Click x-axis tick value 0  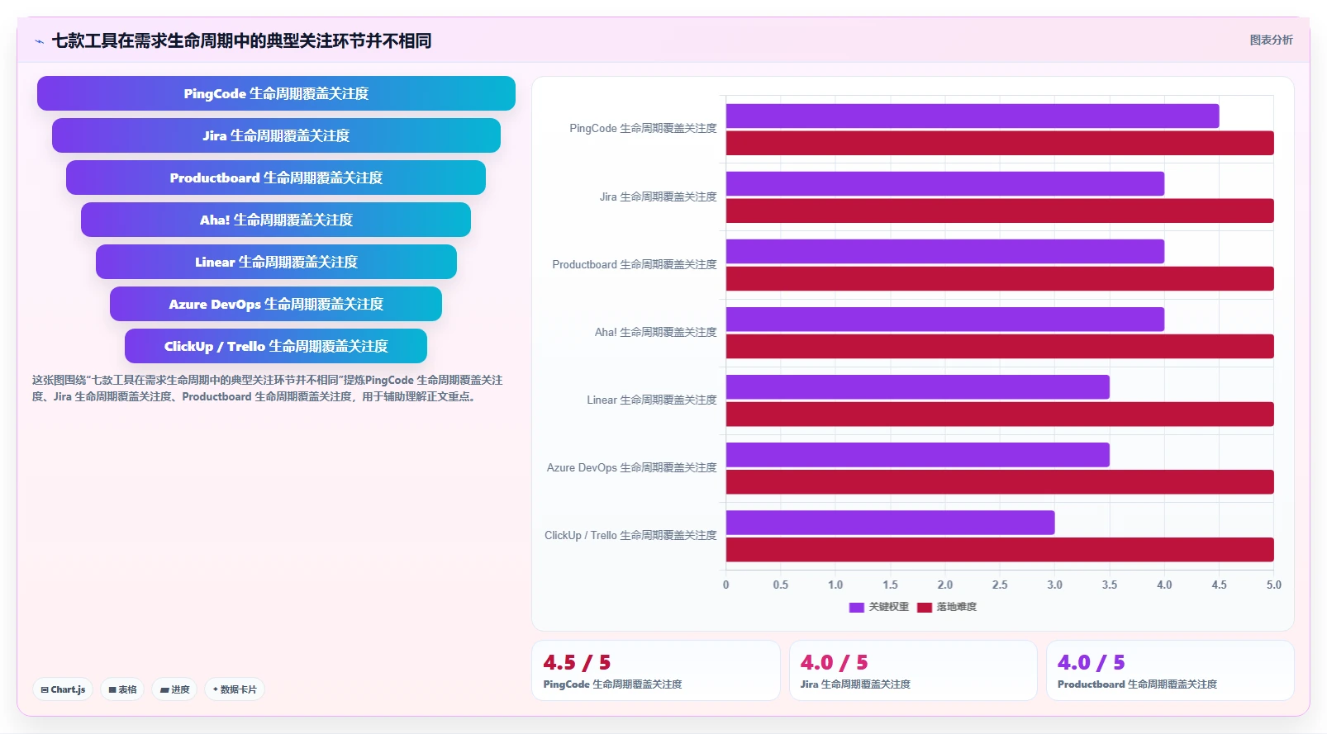click(x=726, y=585)
